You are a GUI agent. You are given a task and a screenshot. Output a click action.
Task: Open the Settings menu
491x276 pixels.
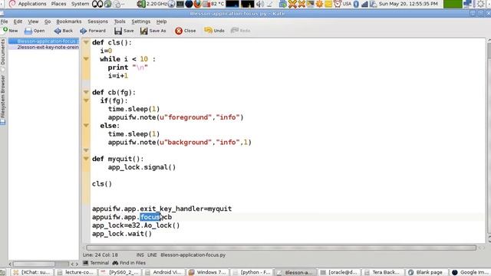coord(140,21)
